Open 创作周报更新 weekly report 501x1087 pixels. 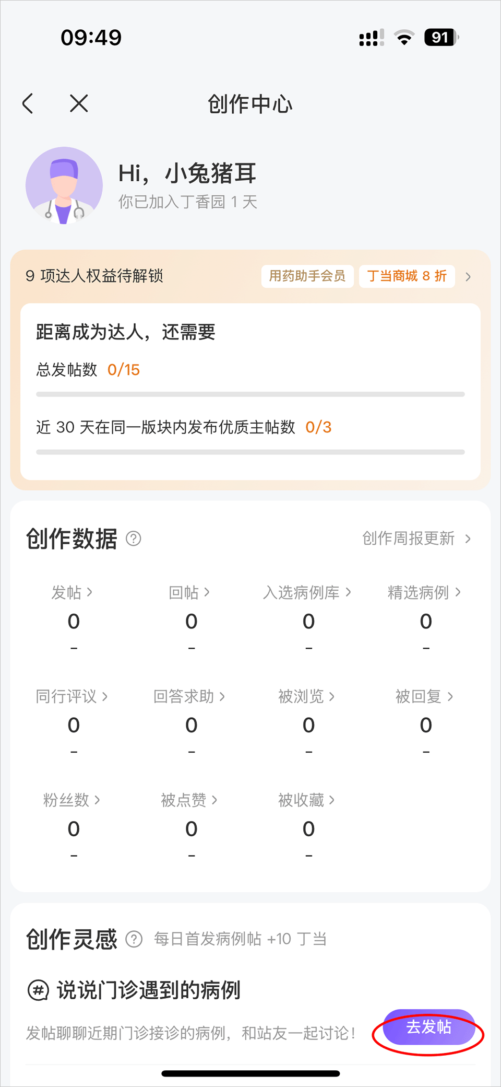pos(416,539)
